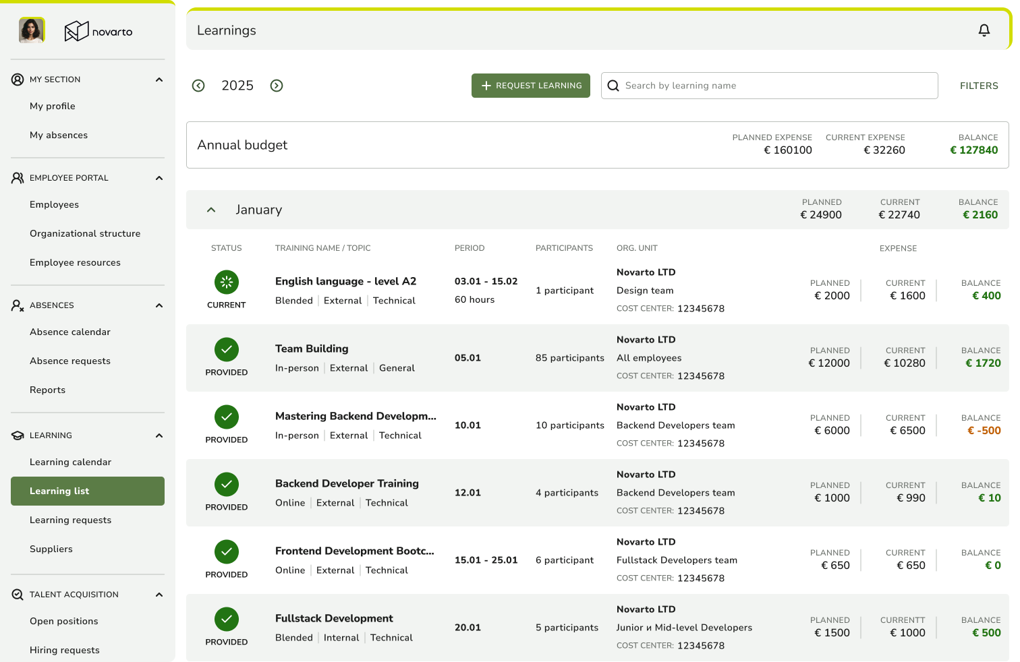Open Absence requests page

[x=70, y=361]
